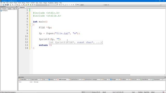Click the Undo toolbar icon
The width and height of the screenshot is (166, 93).
point(10,5)
